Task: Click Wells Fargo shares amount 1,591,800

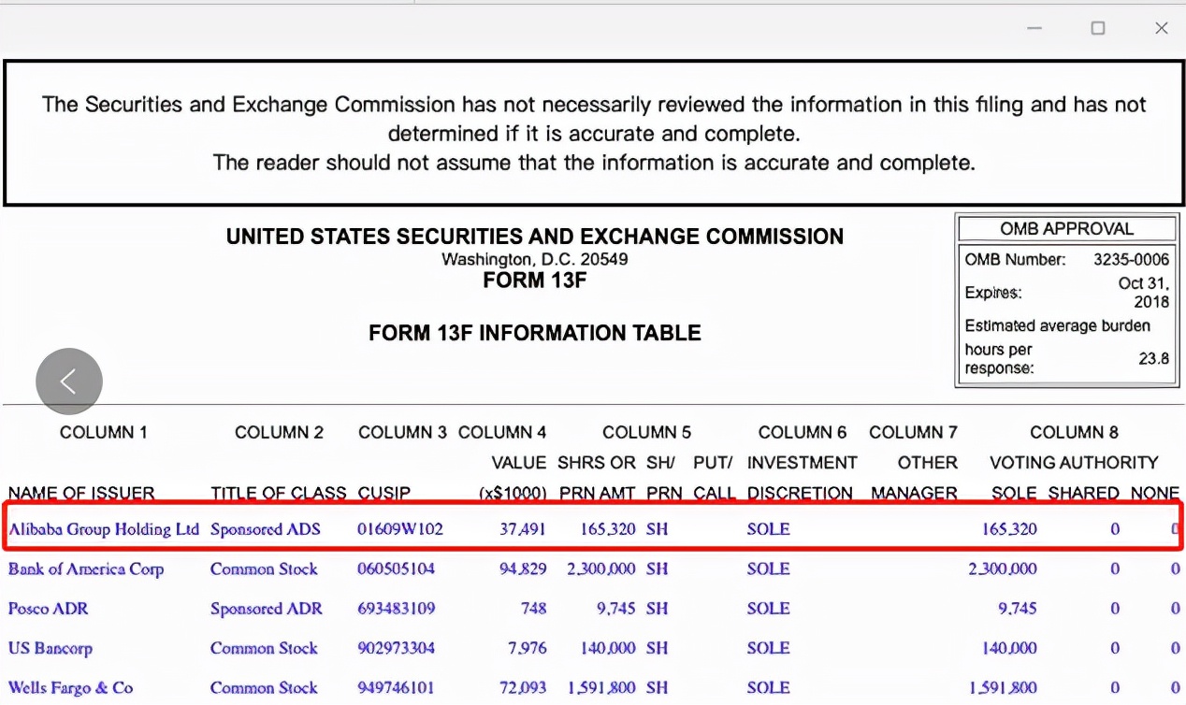Action: point(601,688)
